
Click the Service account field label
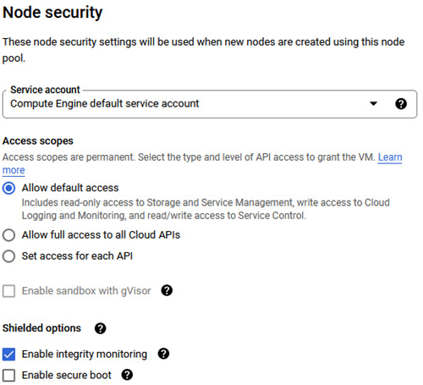click(45, 90)
